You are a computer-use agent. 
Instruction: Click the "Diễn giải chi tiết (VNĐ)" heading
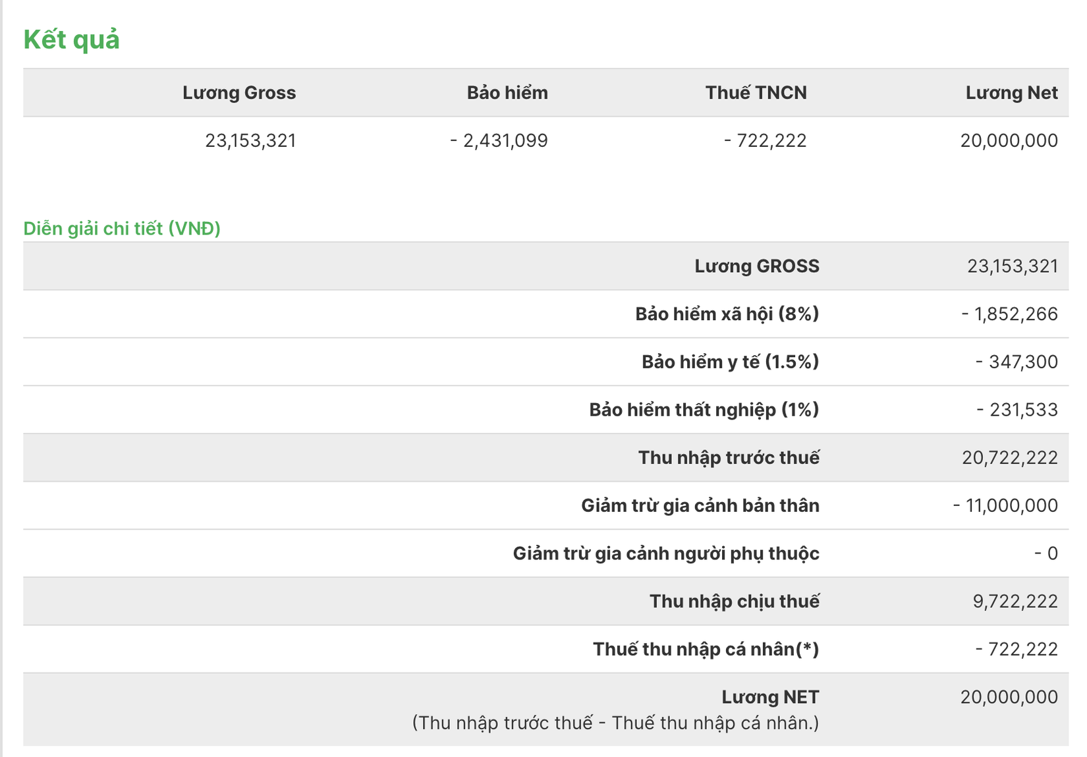122,229
